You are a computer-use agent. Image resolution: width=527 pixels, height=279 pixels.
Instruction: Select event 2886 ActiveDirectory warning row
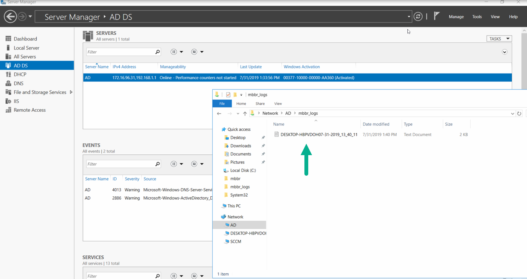pyautogui.click(x=148, y=198)
